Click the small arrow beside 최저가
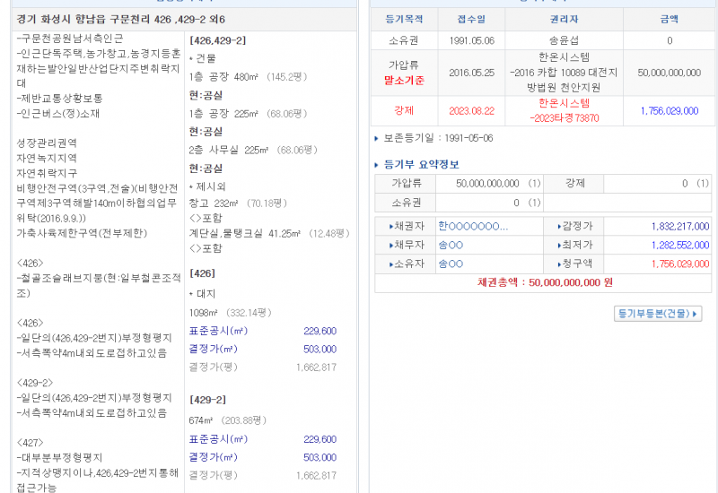 click(x=555, y=245)
